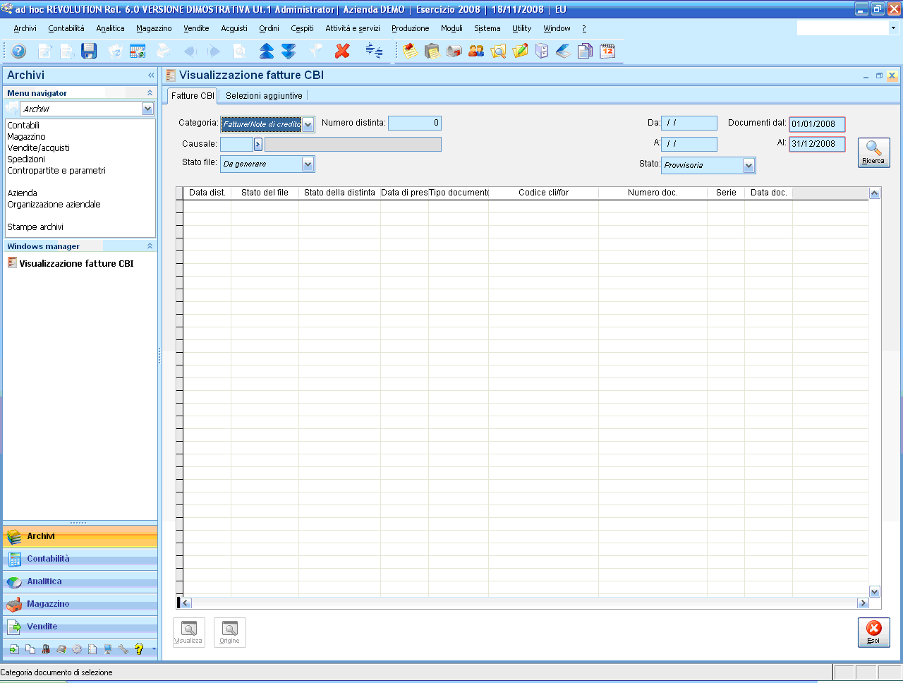Collapse the Archivi side panel chevron
Screen dimensions: 903x683
point(151,75)
